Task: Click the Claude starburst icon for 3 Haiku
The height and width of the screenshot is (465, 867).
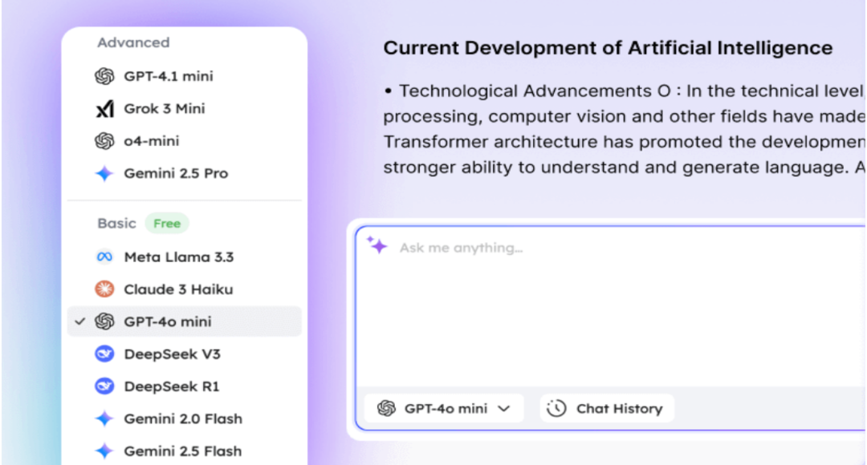Action: pyautogui.click(x=104, y=289)
